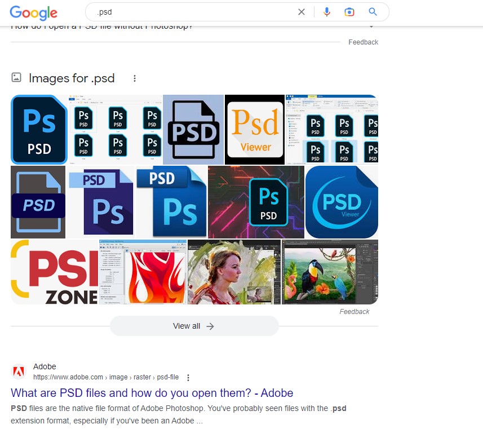This screenshot has height=442, width=483.
Task: Open the large blue-bordered Ps PSD icon image
Action: coord(39,130)
